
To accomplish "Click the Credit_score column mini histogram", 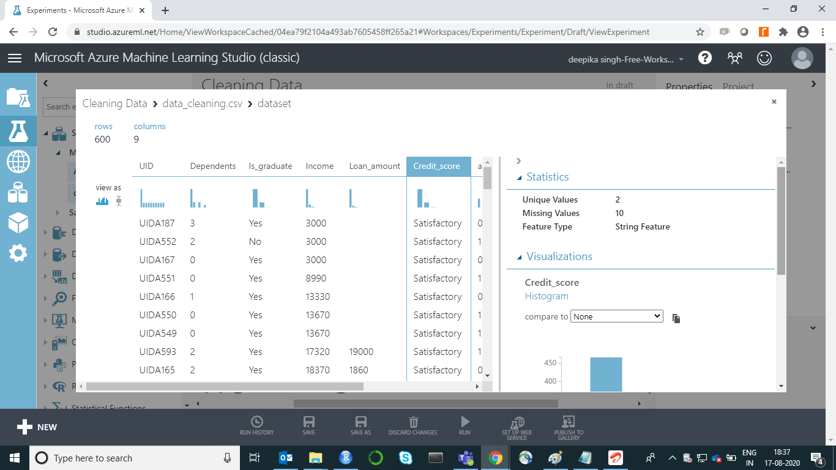I will 427,198.
